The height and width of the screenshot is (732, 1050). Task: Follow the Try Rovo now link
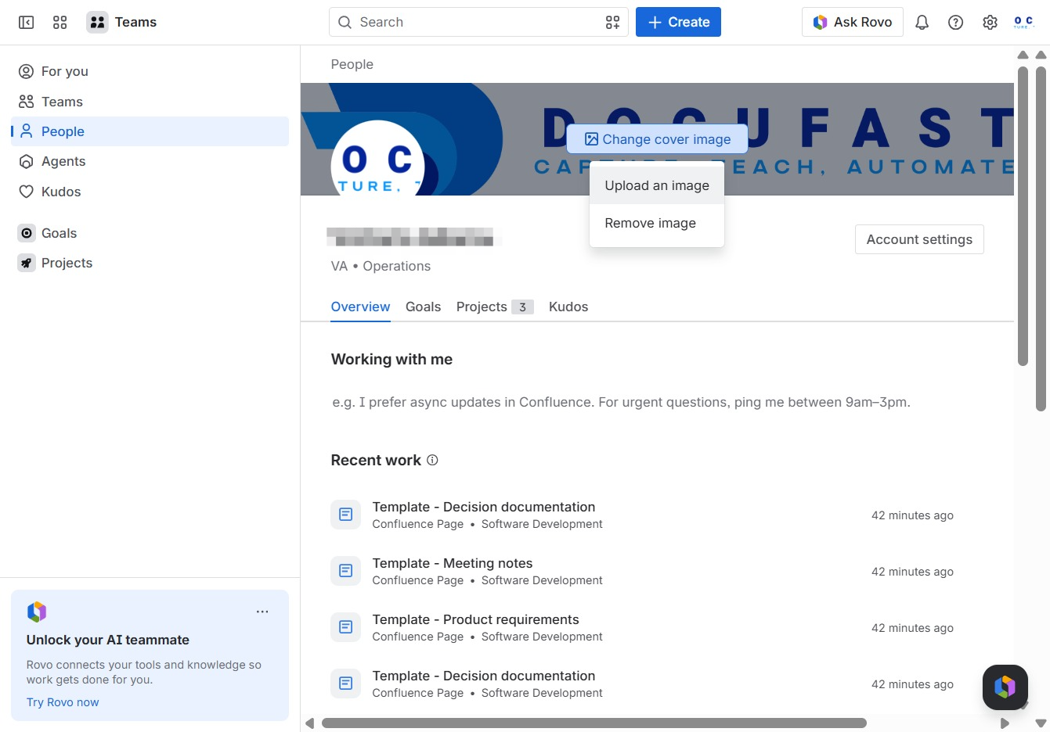pos(63,702)
